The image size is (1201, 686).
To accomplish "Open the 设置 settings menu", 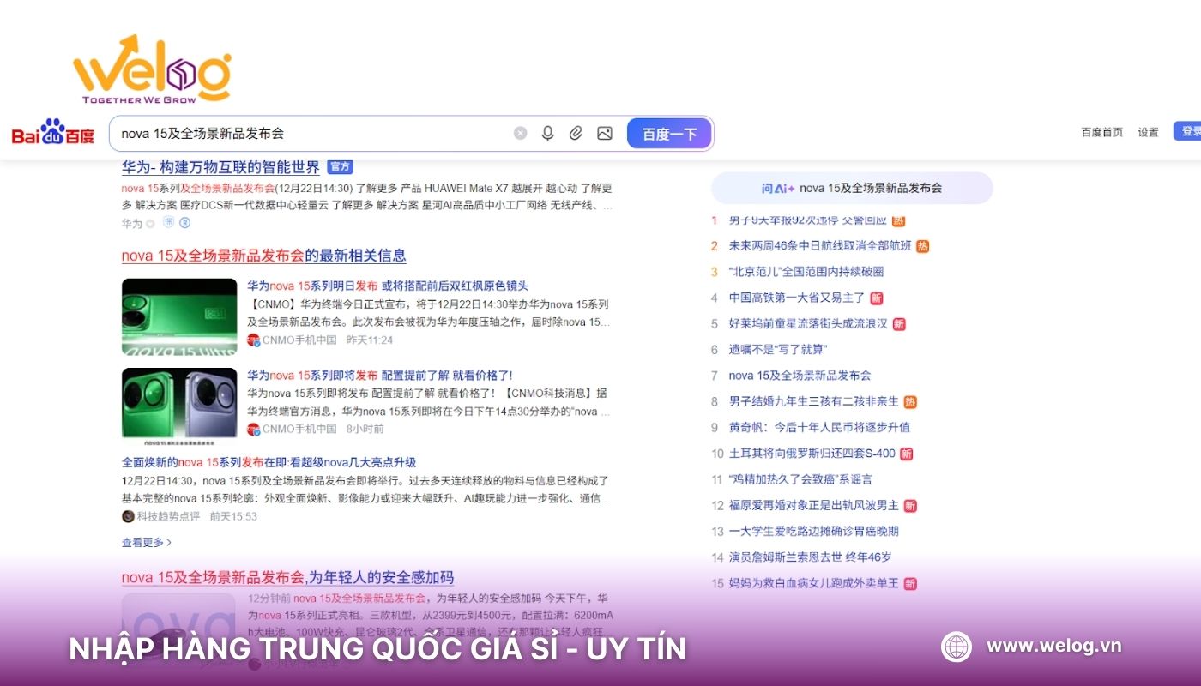I will 1149,133.
